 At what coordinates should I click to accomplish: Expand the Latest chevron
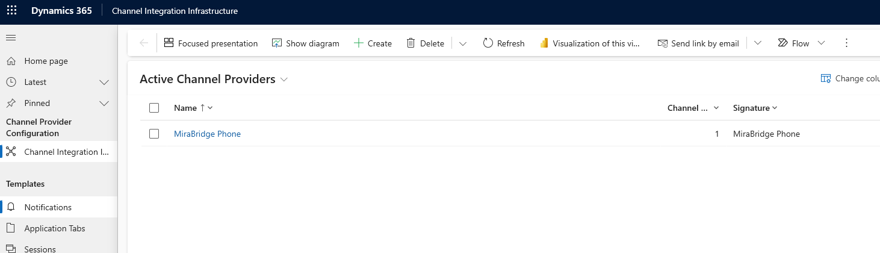pos(104,82)
